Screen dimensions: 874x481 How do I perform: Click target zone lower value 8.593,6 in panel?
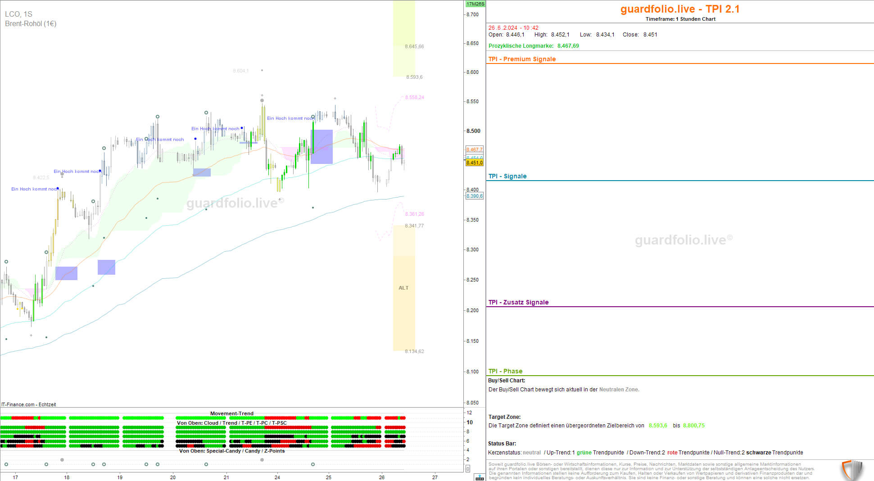(x=658, y=426)
